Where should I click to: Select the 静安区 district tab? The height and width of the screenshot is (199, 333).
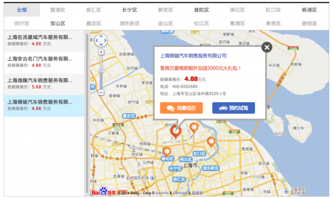[166, 10]
